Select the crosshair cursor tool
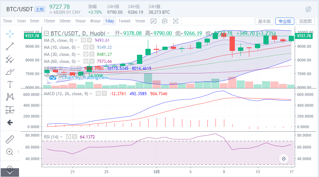 pos(10,34)
